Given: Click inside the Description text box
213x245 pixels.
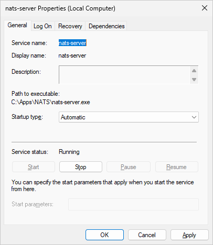Looking at the screenshot, I should 124,75.
